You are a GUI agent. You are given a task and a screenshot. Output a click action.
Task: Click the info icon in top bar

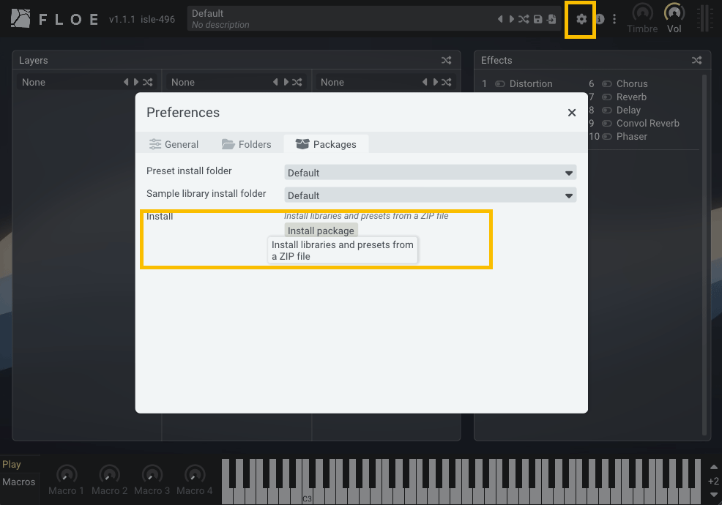tap(600, 19)
